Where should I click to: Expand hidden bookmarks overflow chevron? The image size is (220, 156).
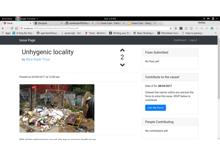tap(216, 33)
